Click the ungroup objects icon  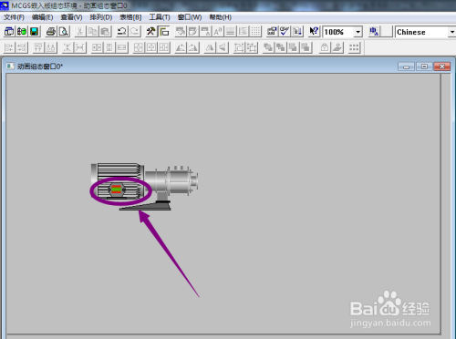252,47
